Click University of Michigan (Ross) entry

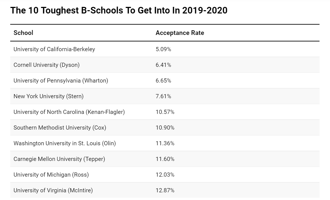(51, 175)
